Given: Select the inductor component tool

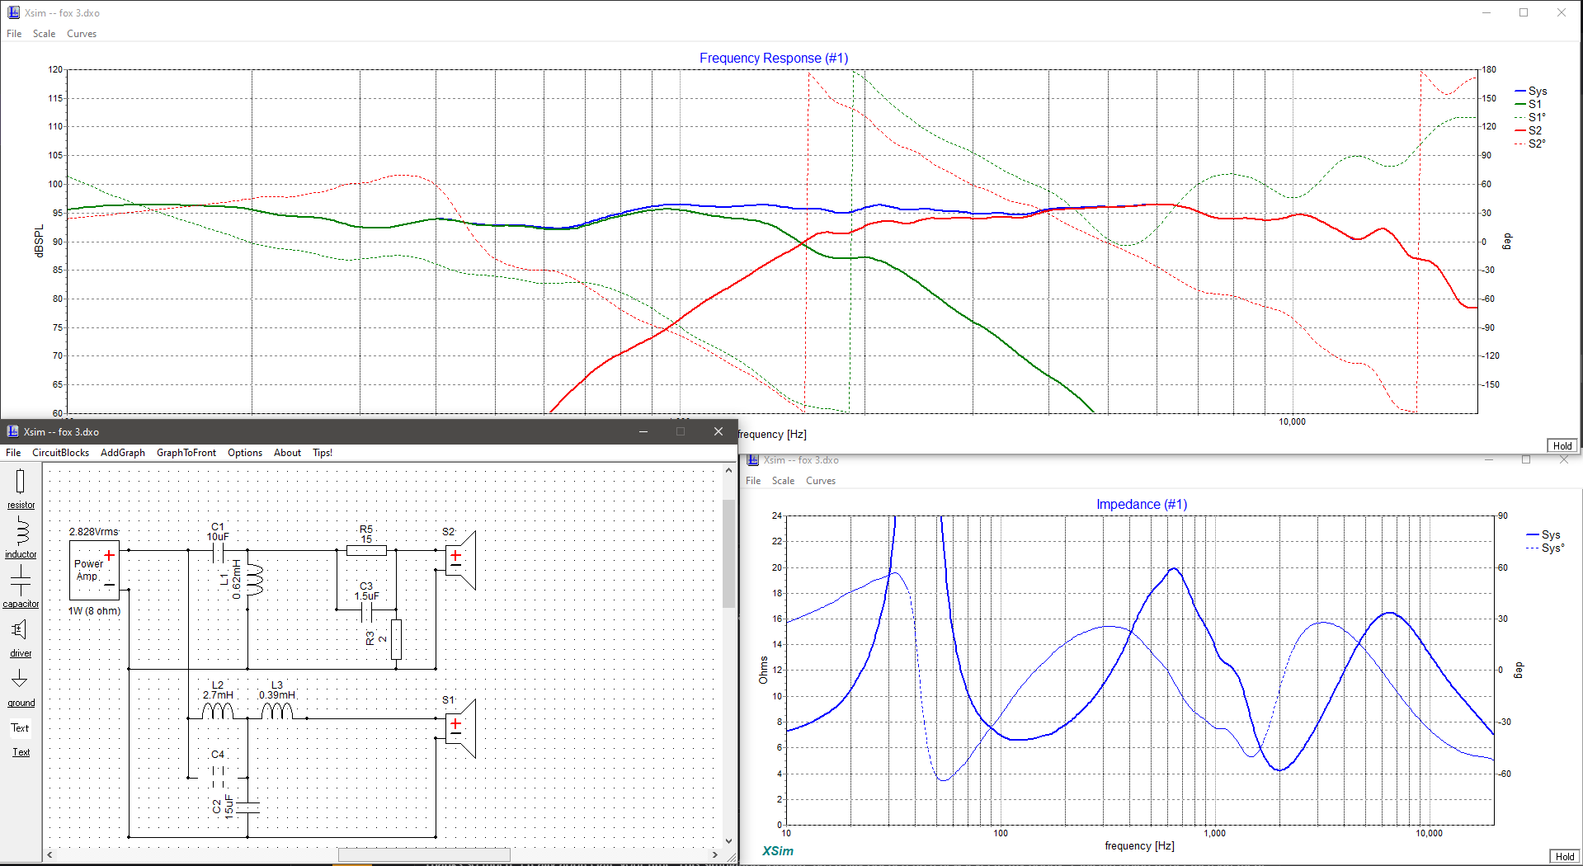Looking at the screenshot, I should [x=21, y=538].
